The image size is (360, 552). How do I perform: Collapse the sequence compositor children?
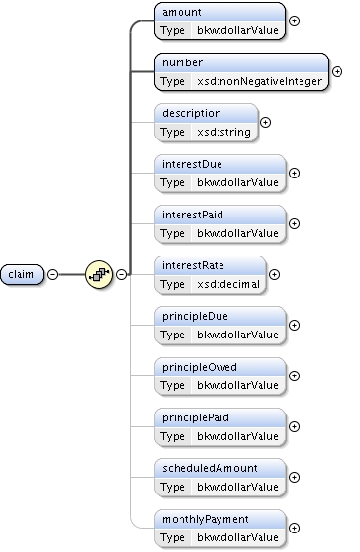[122, 274]
